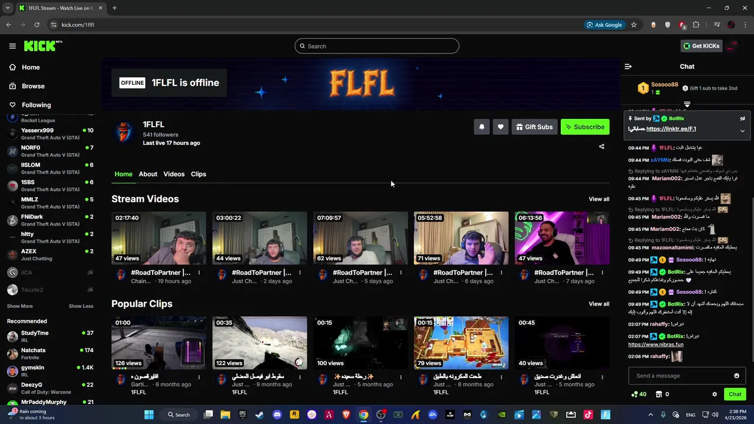Image resolution: width=754 pixels, height=424 pixels.
Task: Open AZEX Just Chatting channel
Action: click(50, 254)
